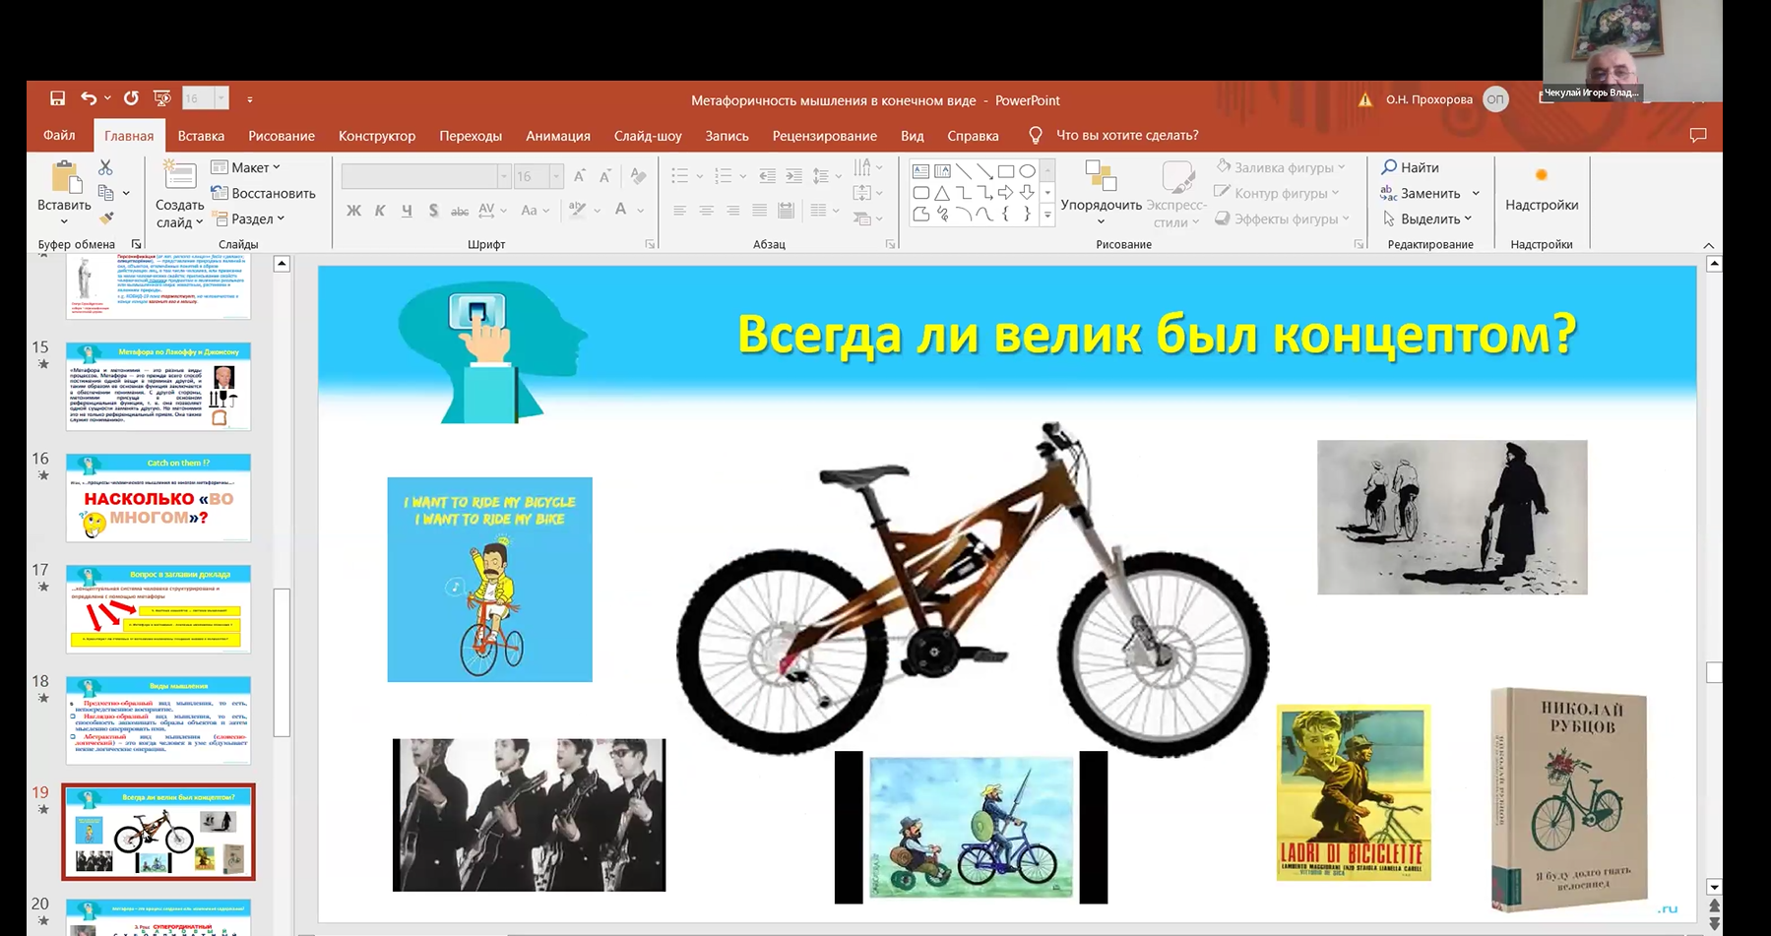Click the Найти find button

point(1410,167)
